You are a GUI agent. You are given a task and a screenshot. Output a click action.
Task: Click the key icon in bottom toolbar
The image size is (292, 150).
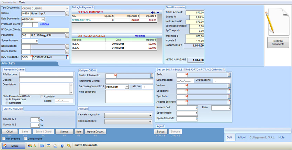pyautogui.click(x=69, y=146)
